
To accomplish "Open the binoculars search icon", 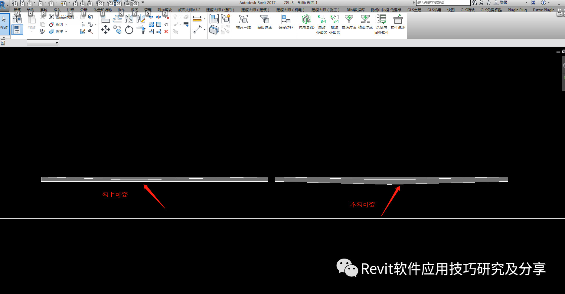I will coord(474,2).
